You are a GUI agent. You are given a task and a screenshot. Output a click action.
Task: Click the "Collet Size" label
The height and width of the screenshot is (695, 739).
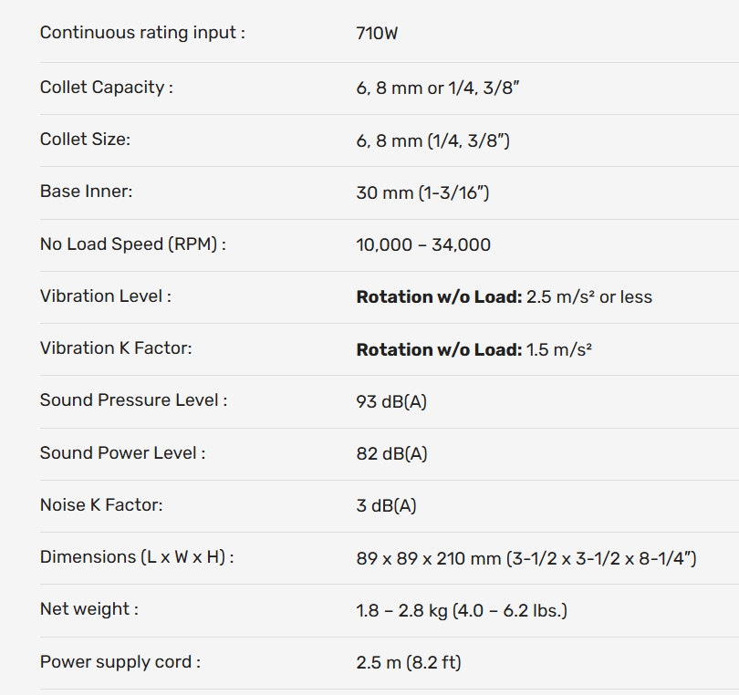point(85,140)
